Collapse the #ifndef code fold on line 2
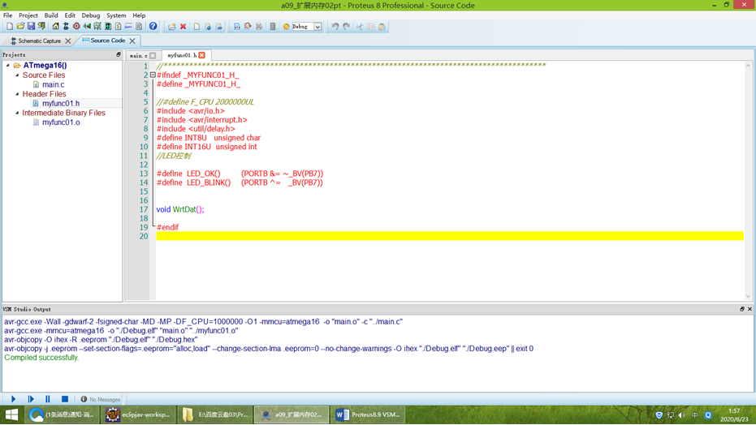Viewport: 756px width, 425px height. (x=153, y=75)
